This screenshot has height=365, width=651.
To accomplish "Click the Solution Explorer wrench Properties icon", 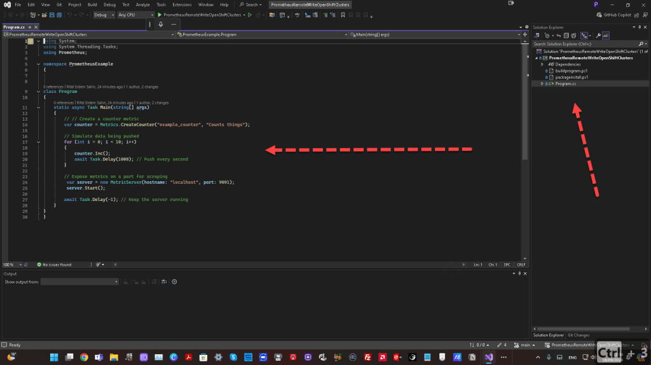I will [x=598, y=36].
